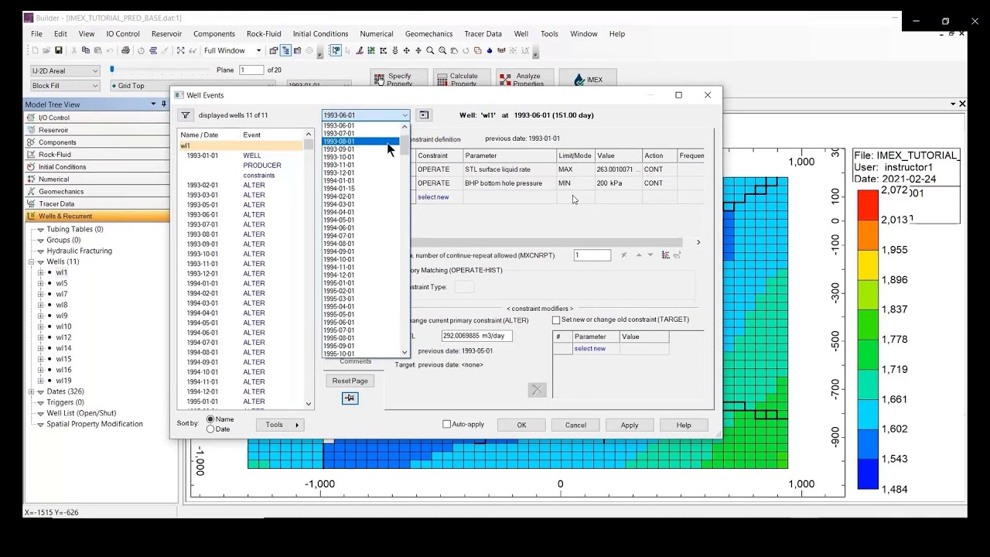Click the 1993-02-01 ALTER event row
The image size is (990, 557).
241,185
